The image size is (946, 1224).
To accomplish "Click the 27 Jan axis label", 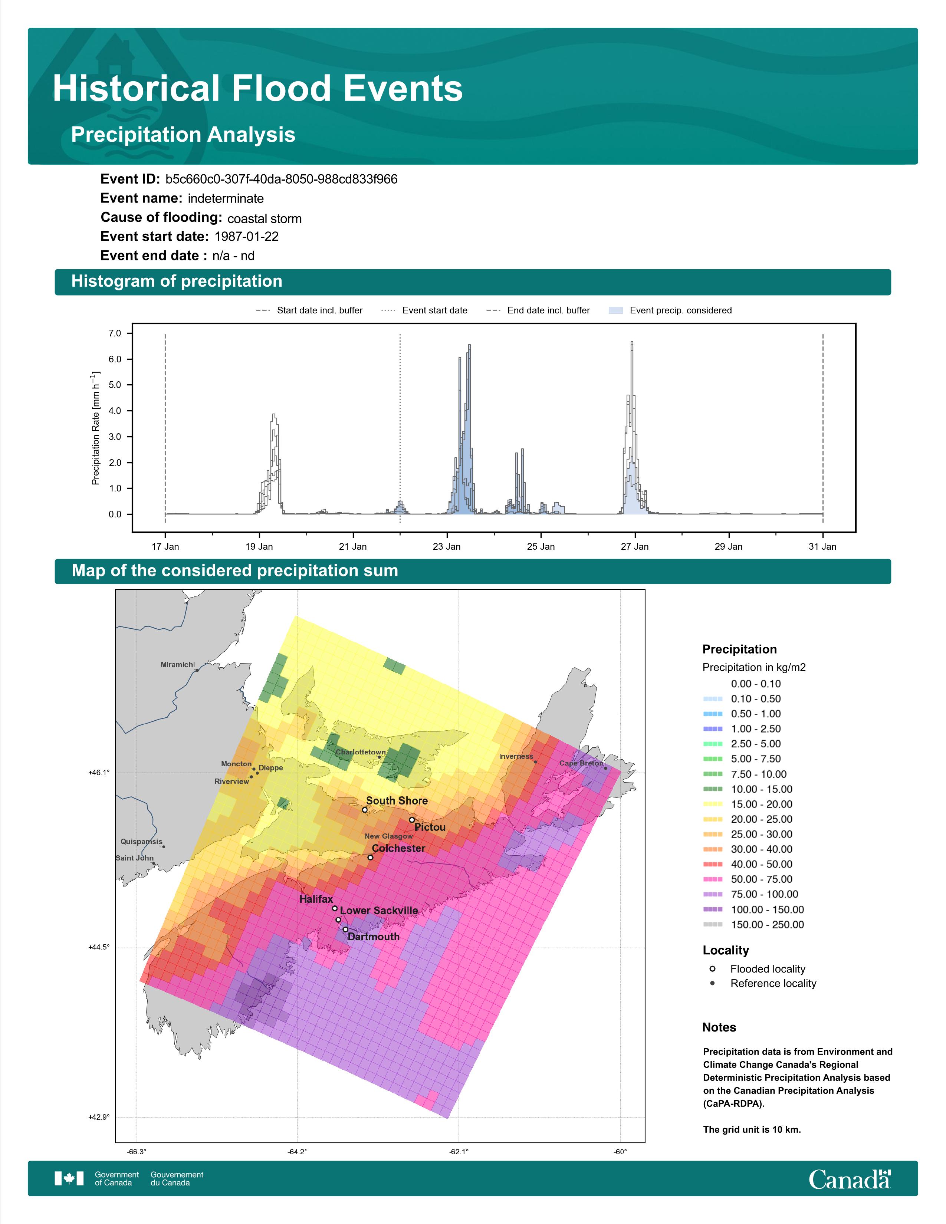I will tap(634, 546).
